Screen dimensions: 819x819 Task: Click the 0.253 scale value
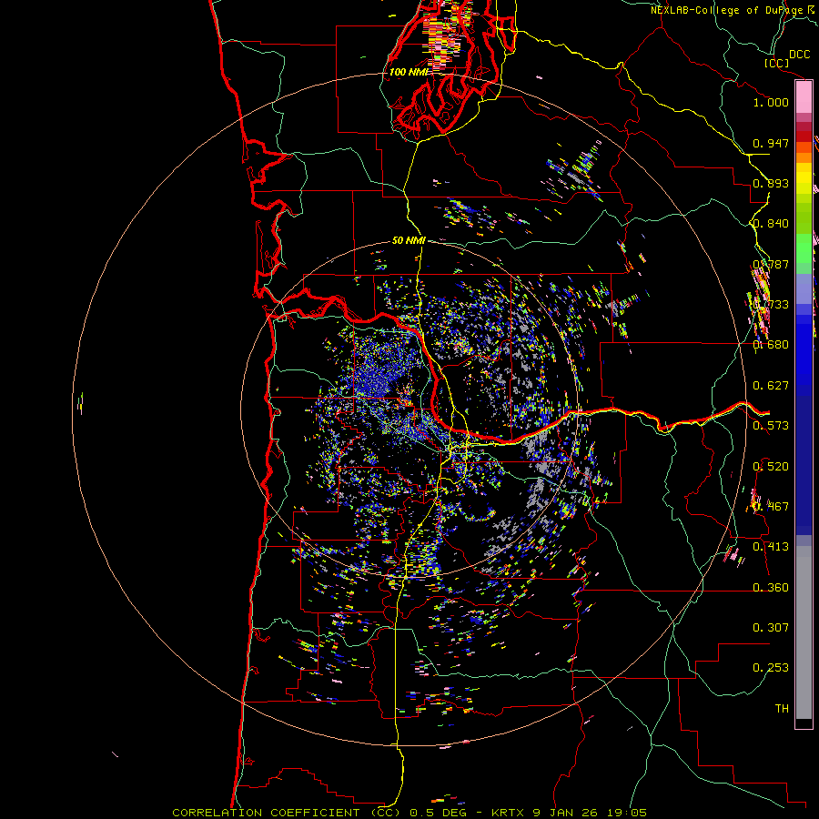tap(771, 668)
